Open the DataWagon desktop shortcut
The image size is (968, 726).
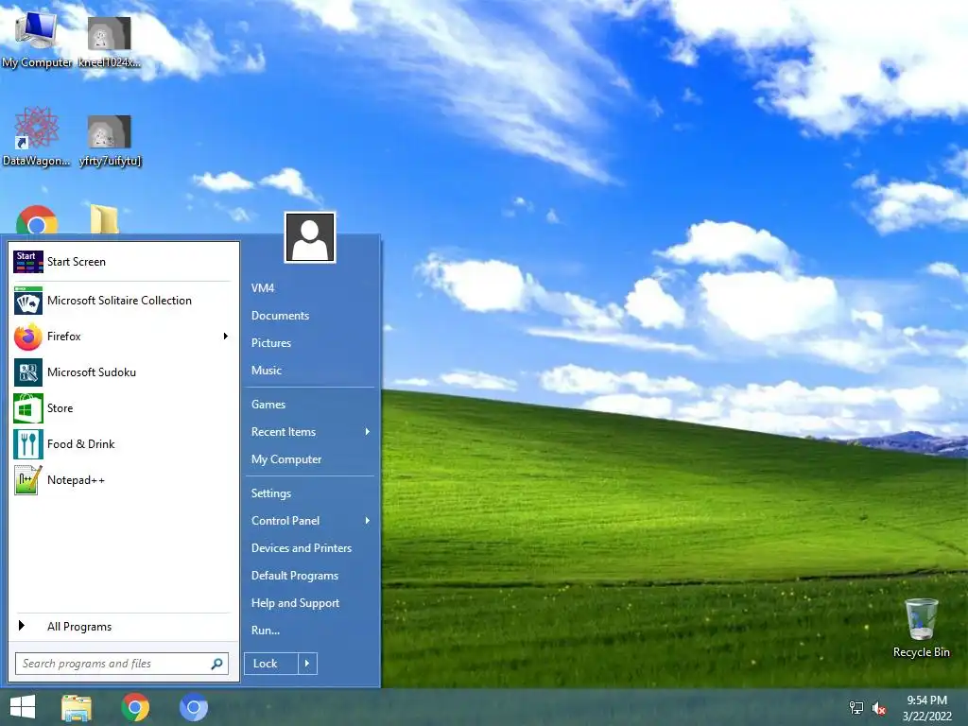[37, 136]
